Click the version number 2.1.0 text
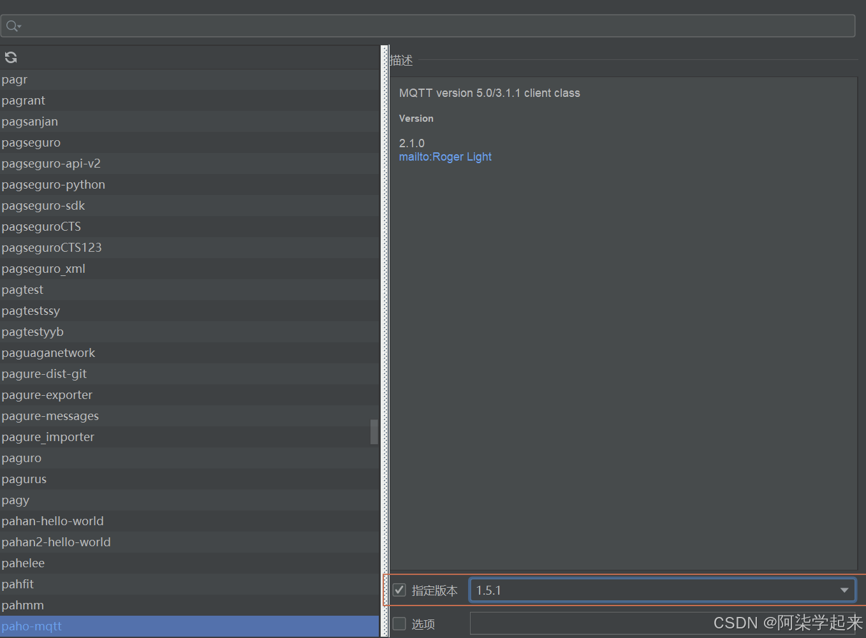Screen dimensions: 866x638 411,143
